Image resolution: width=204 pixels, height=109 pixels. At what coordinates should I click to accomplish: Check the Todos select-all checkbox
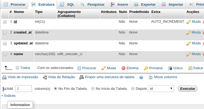17,68
